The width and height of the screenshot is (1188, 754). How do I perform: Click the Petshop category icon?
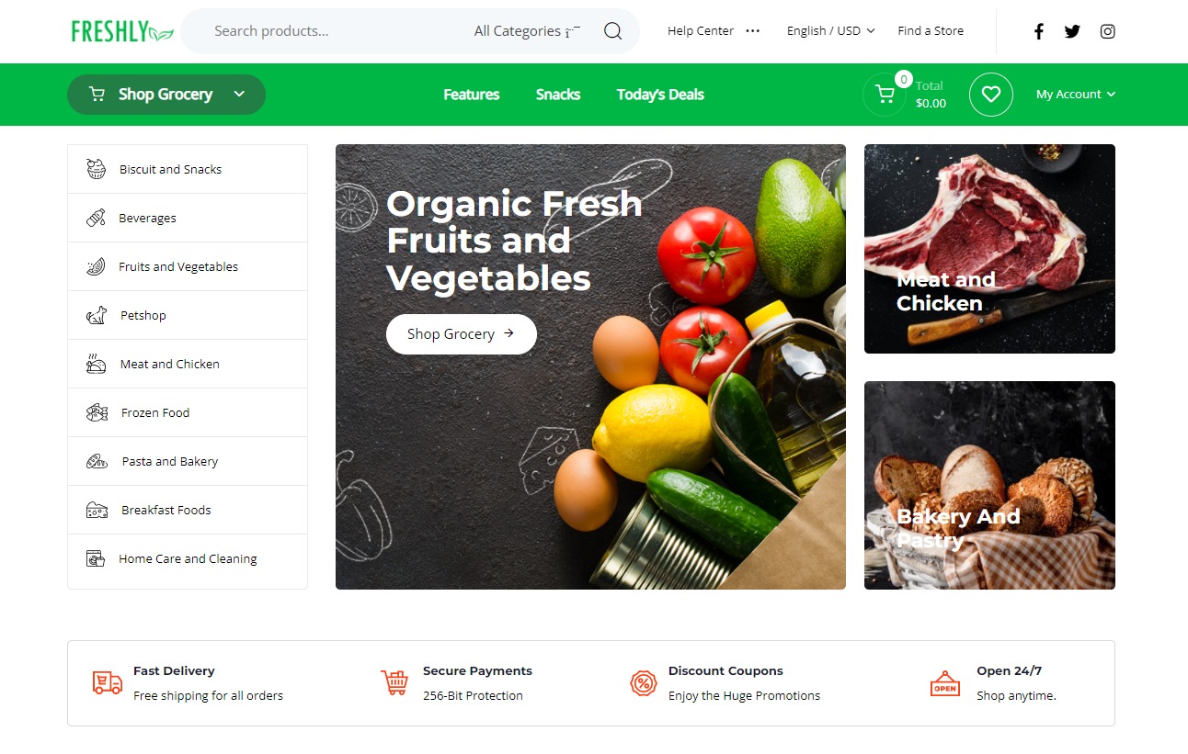(97, 316)
